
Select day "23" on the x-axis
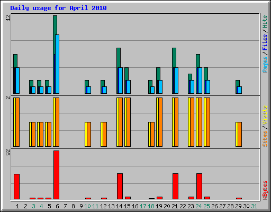[x=191, y=206]
